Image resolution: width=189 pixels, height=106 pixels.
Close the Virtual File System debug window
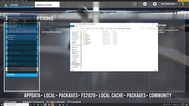(x=36, y=16)
